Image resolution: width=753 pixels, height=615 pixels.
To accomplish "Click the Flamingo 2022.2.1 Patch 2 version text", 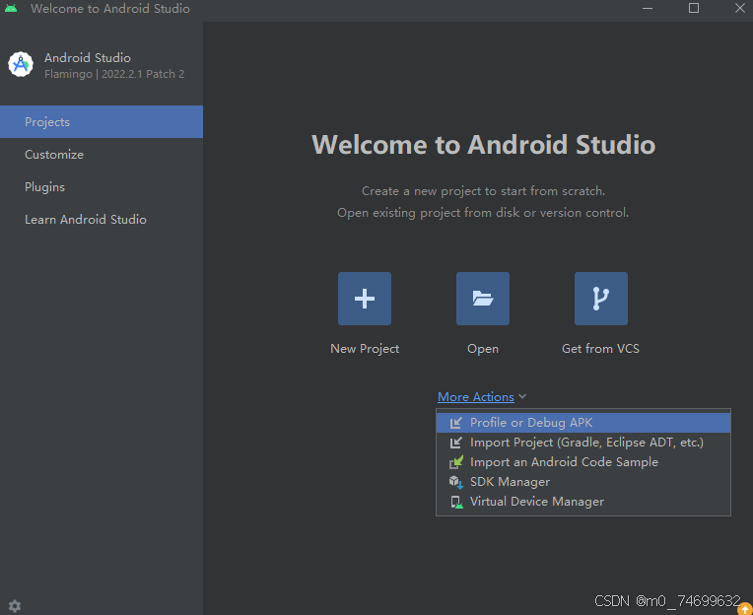I will click(114, 74).
